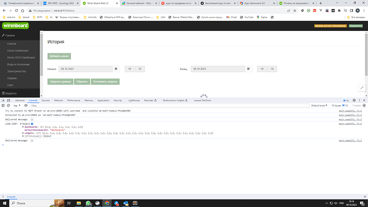This screenshot has width=368, height=207.
Task: Open the top context dropdown
Action: pos(17,106)
